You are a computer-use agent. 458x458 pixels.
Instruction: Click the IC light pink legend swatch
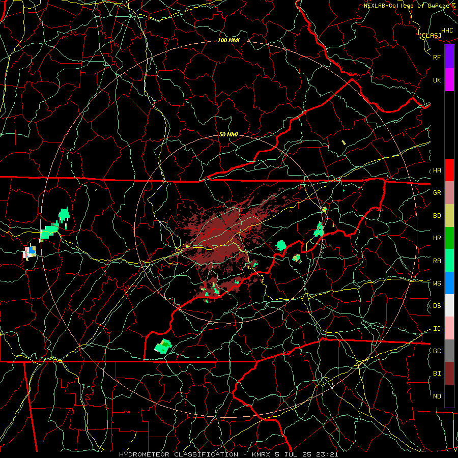pyautogui.click(x=449, y=328)
